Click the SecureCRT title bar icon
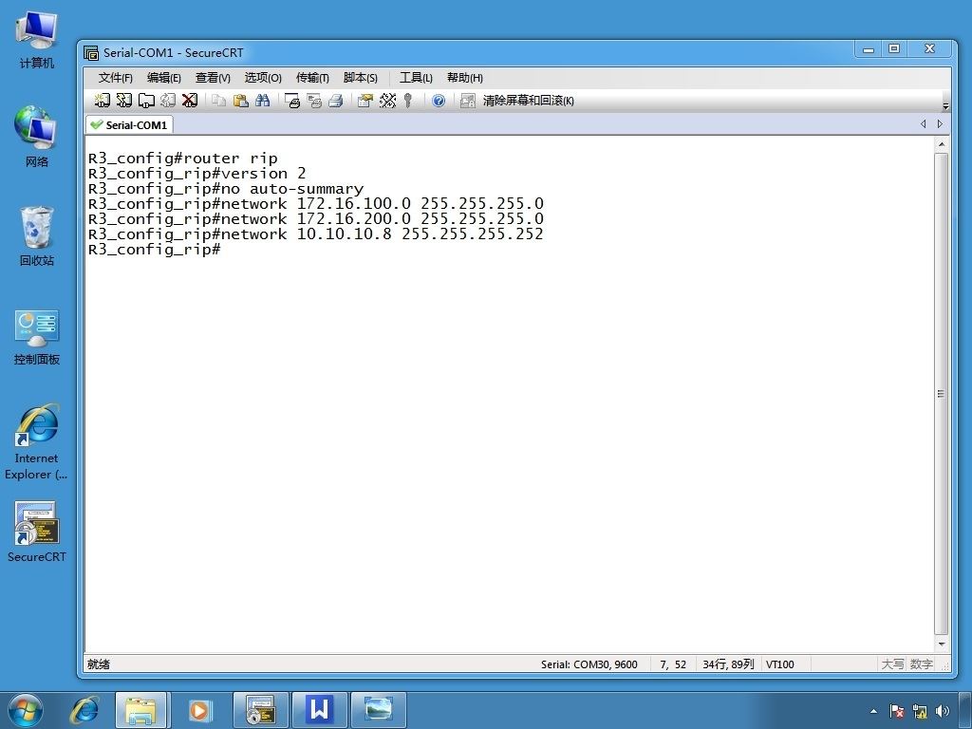The image size is (972, 729). click(x=91, y=53)
